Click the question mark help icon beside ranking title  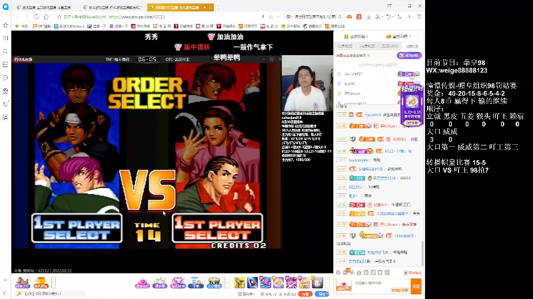(368, 56)
